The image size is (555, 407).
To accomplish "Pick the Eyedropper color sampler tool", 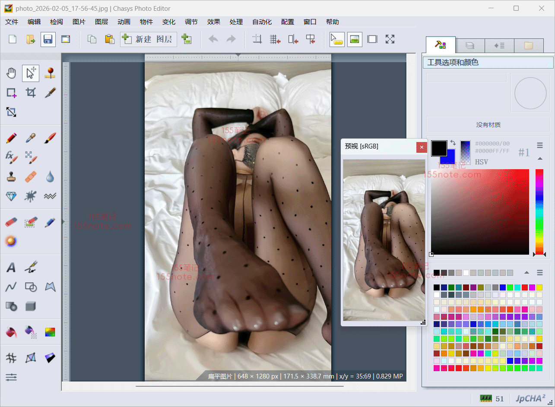I will [31, 138].
